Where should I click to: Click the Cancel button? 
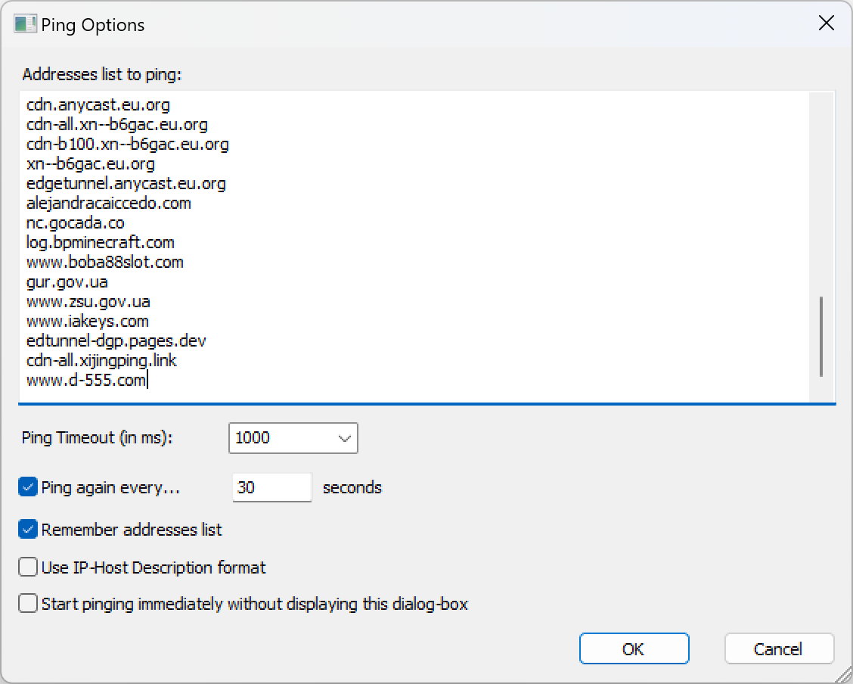coord(779,648)
